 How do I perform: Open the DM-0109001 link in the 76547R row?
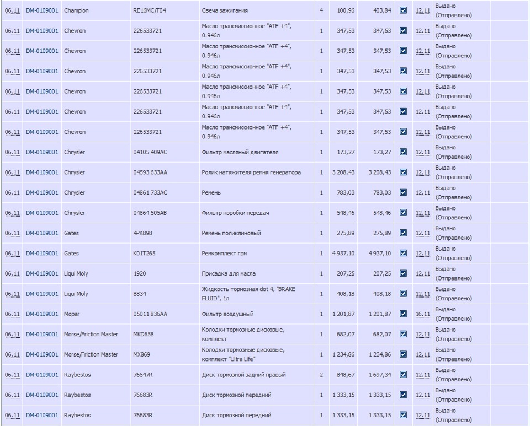[42, 375]
